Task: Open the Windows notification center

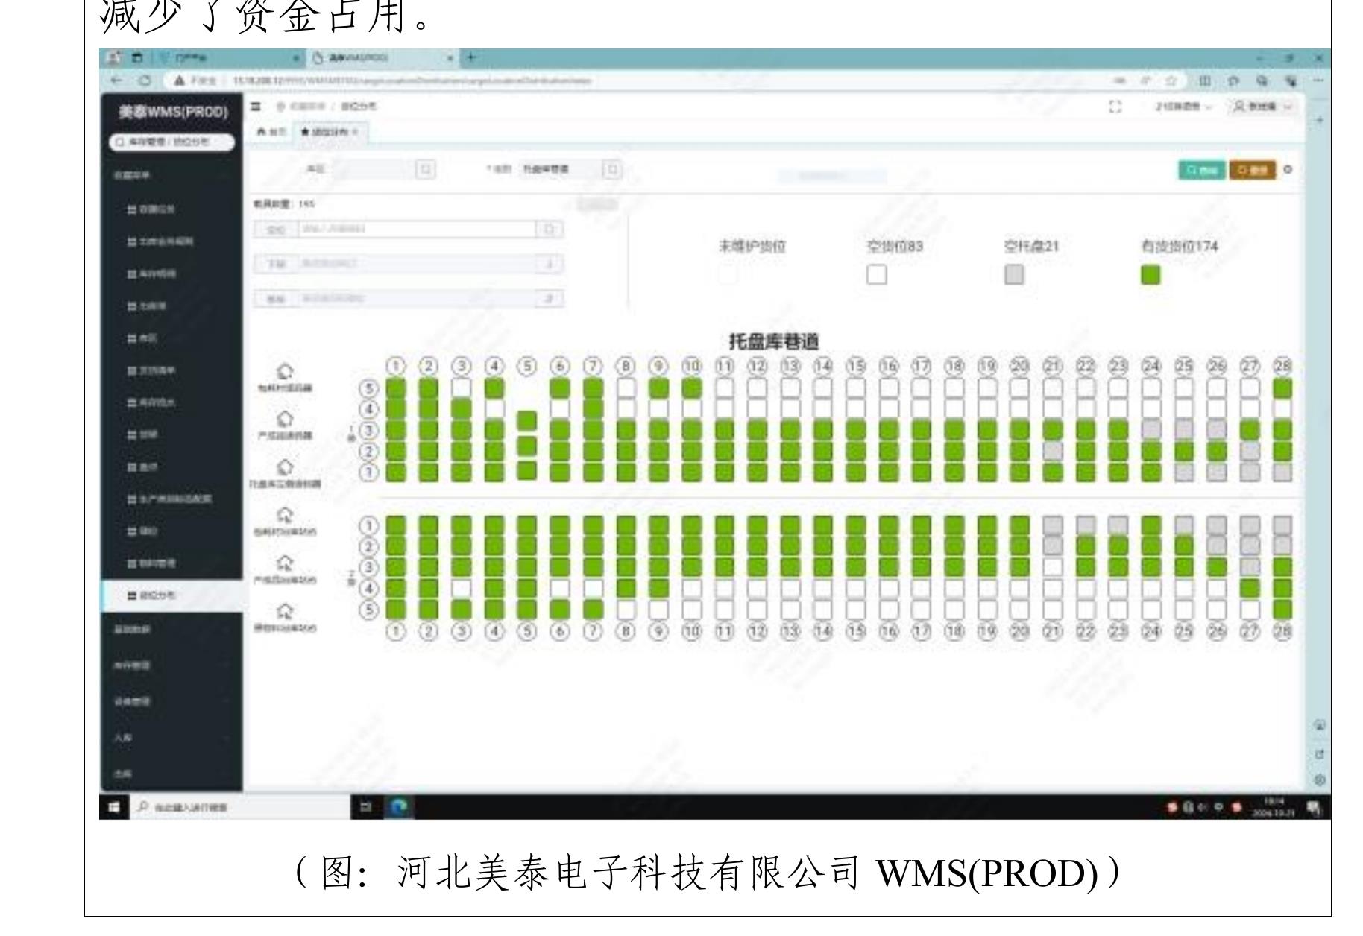Action: (x=1315, y=807)
